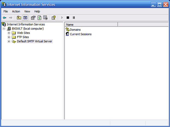
Task: Open the Action menu
Action: point(16,11)
